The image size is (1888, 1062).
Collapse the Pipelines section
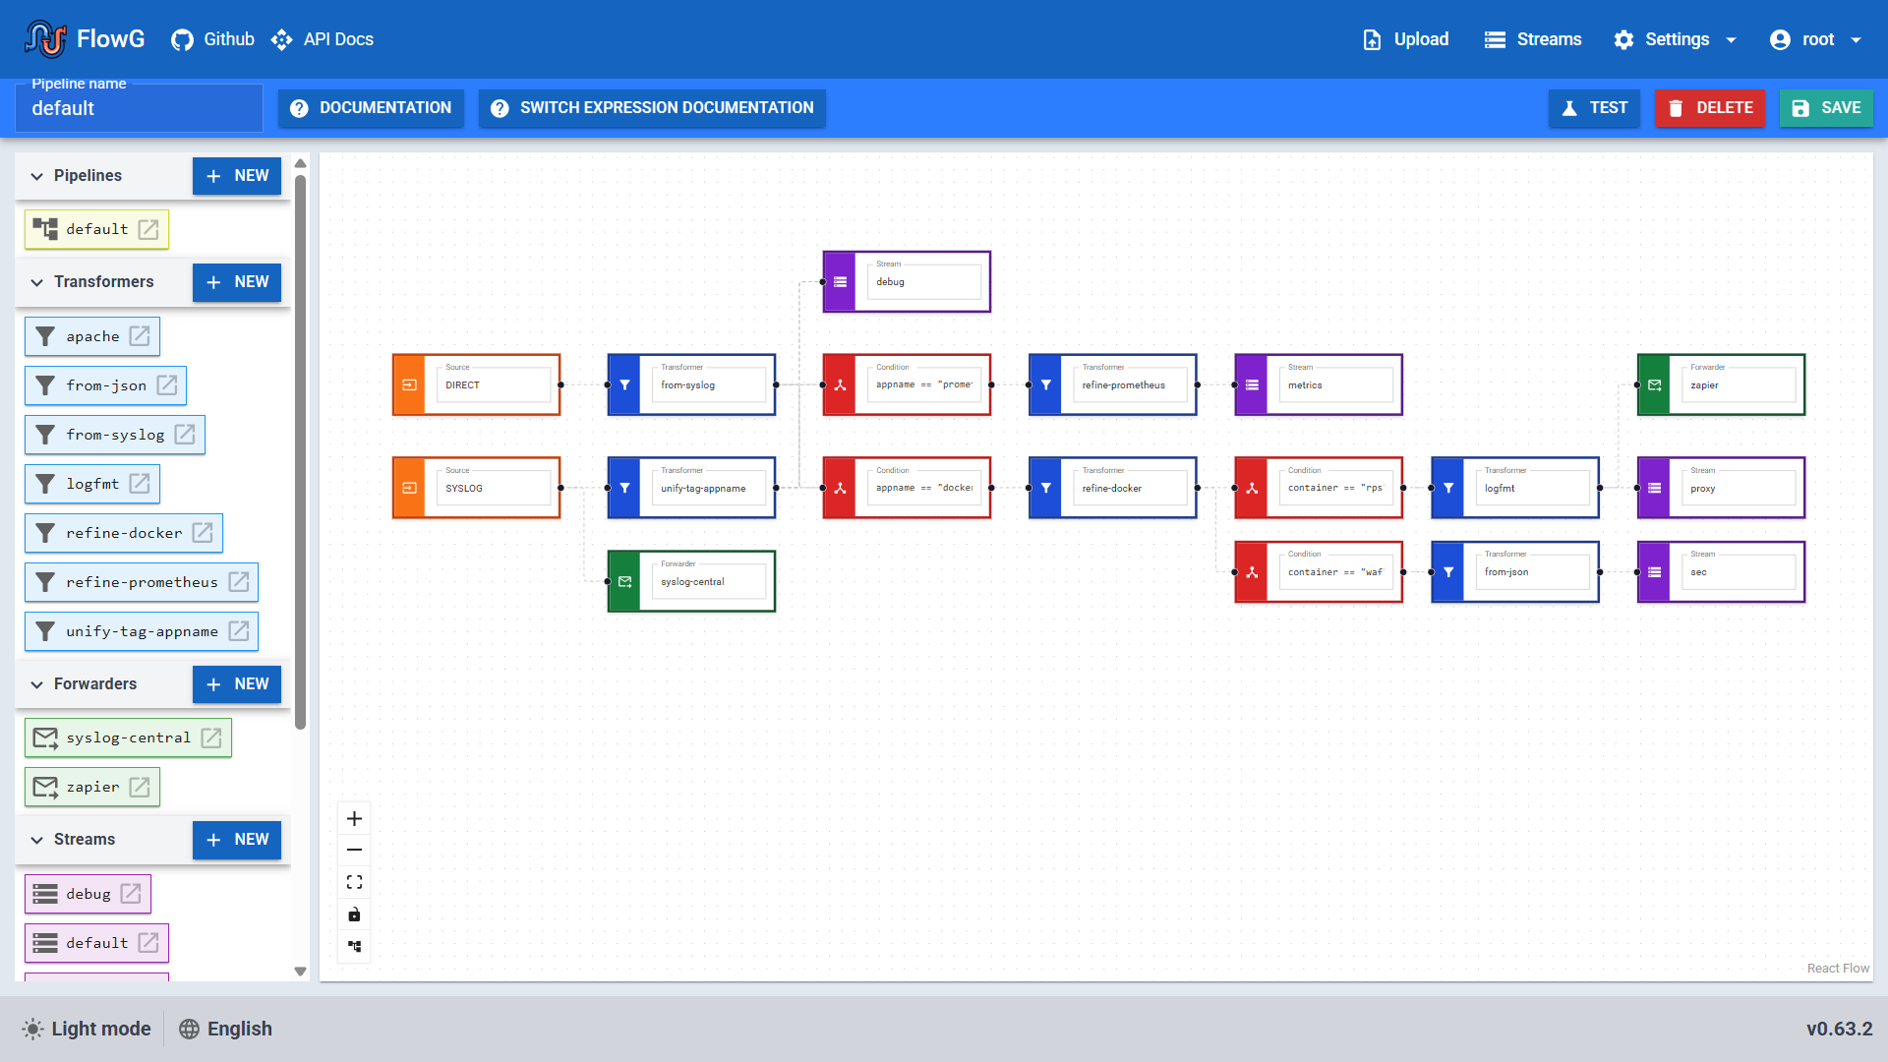[37, 176]
